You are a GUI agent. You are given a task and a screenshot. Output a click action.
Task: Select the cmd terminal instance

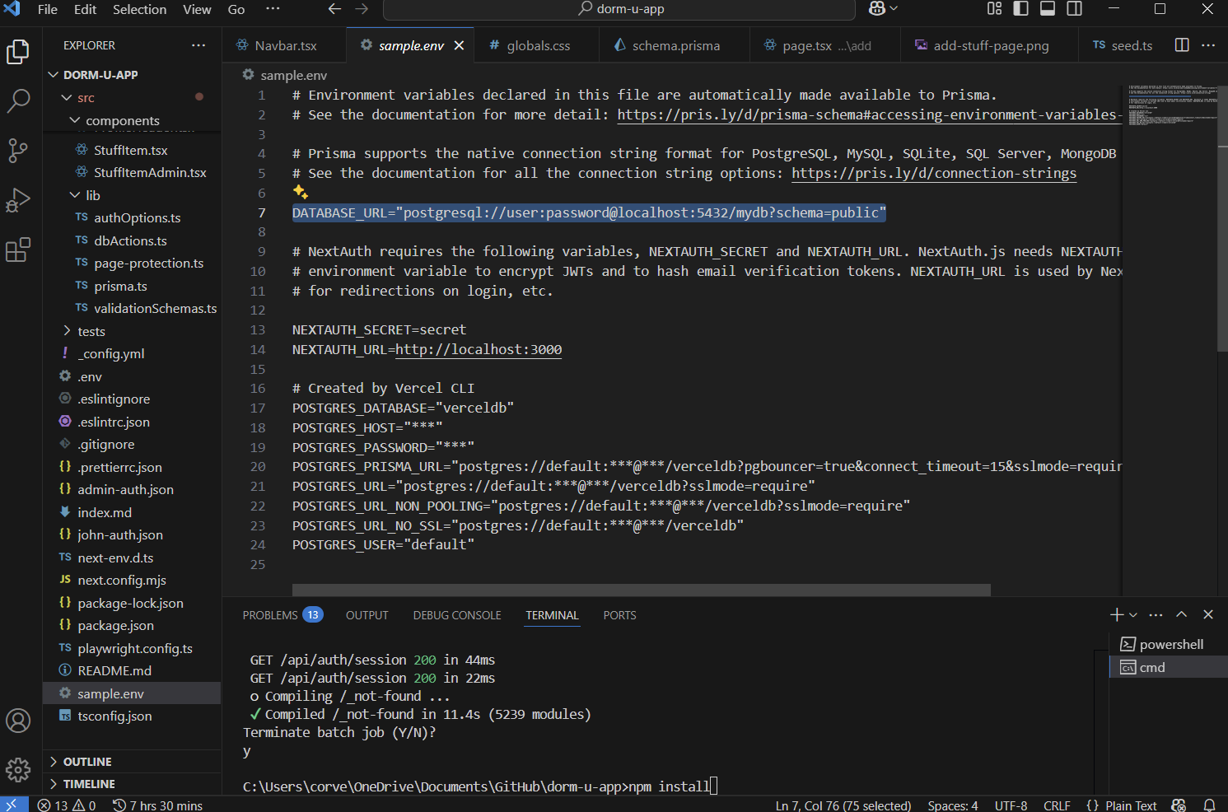coord(1168,667)
